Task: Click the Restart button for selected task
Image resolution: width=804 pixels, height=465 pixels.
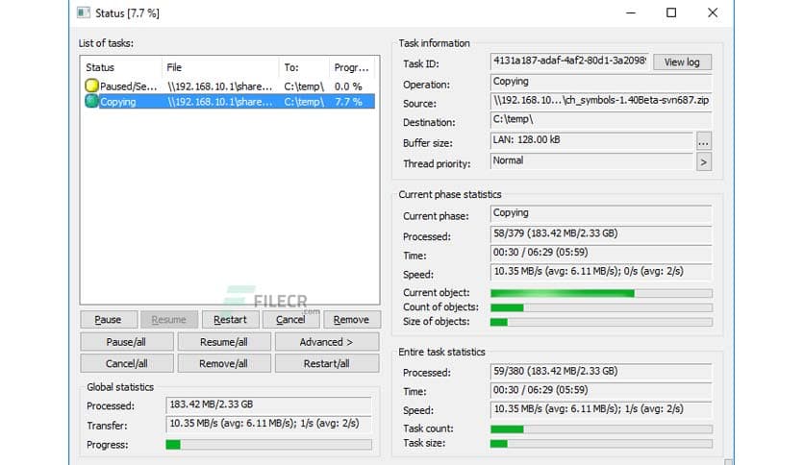Action: click(x=230, y=320)
